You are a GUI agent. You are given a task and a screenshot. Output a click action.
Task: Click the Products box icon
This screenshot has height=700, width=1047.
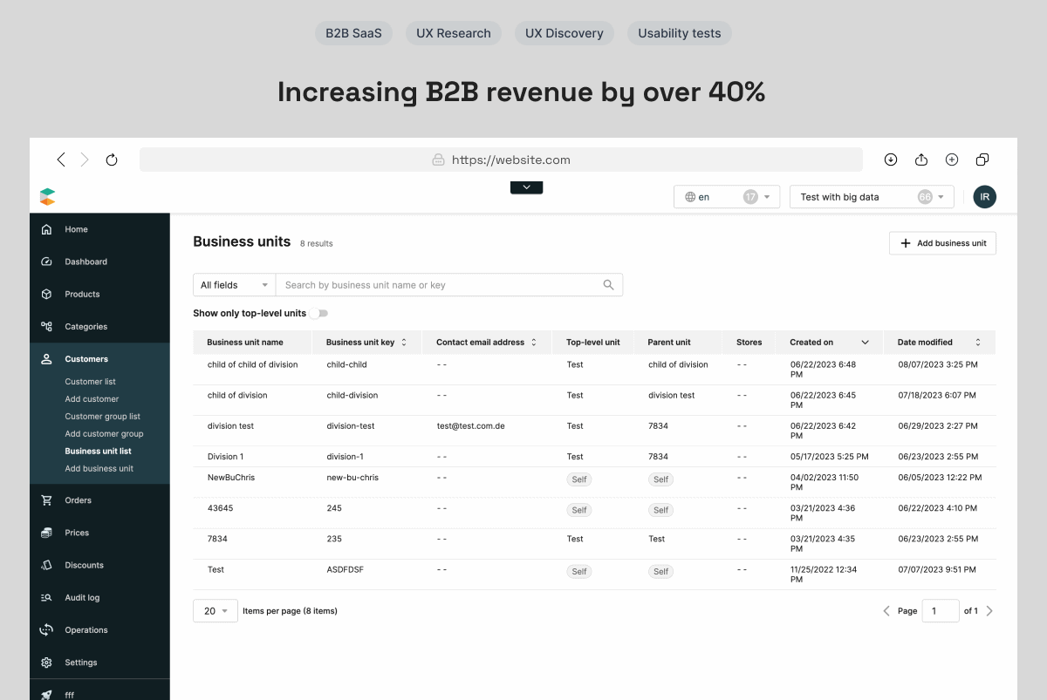[x=46, y=294]
